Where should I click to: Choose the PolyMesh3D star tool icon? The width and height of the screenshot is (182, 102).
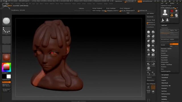[x=176, y=11]
